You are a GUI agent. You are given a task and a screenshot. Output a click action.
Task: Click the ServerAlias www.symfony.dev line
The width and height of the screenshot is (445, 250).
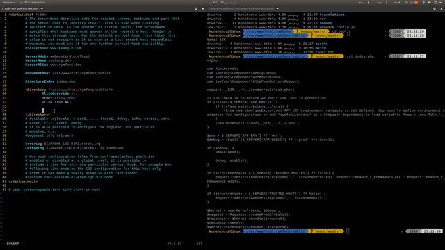pyautogui.click(x=53, y=65)
